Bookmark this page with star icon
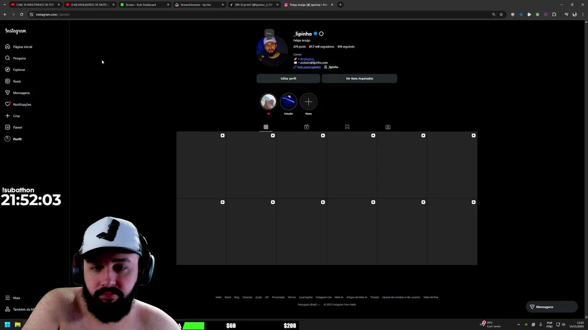 pos(501,14)
